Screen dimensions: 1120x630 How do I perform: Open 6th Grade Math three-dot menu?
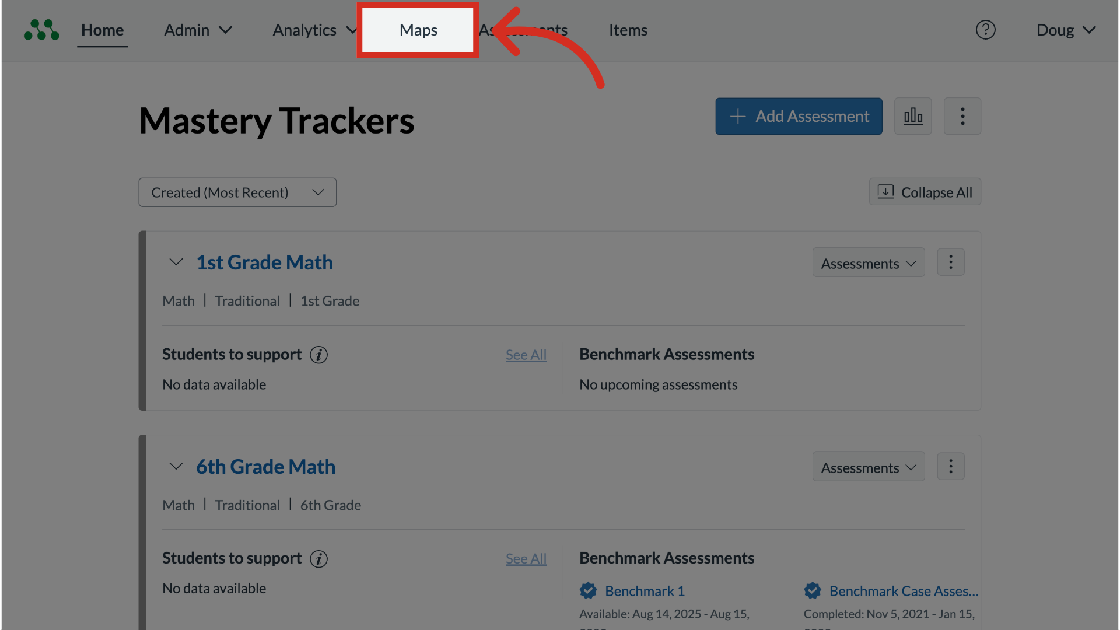950,467
